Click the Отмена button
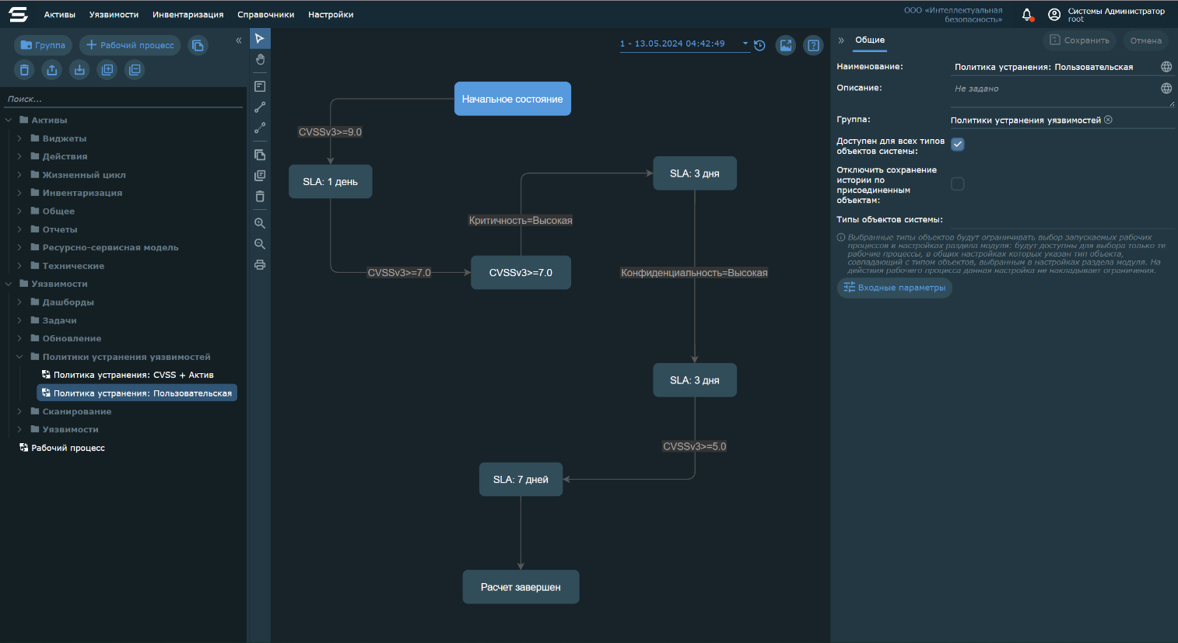 tap(1146, 40)
